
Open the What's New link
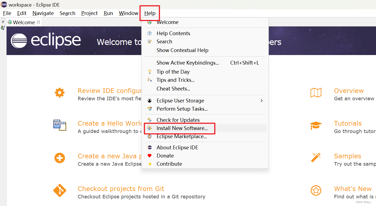353,189
